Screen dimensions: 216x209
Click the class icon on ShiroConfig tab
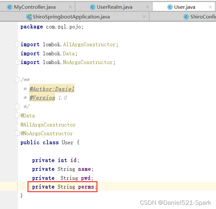tap(186, 17)
